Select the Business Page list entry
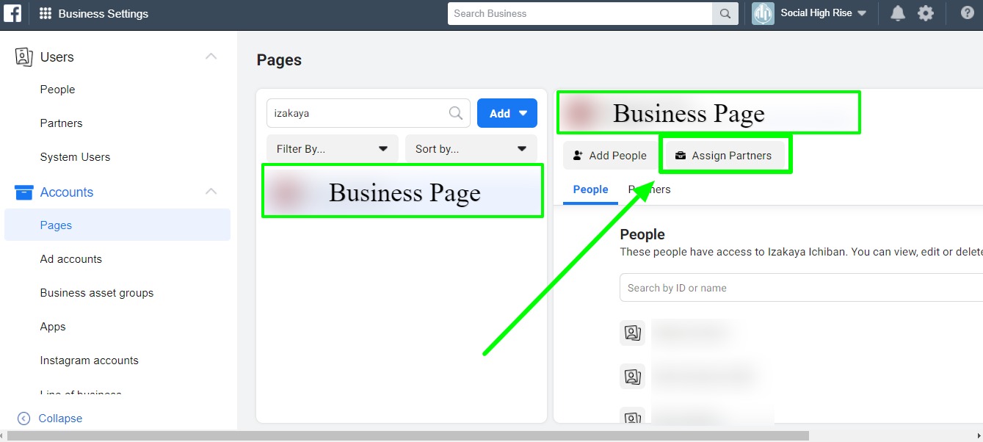The width and height of the screenshot is (983, 442). pyautogui.click(x=402, y=191)
